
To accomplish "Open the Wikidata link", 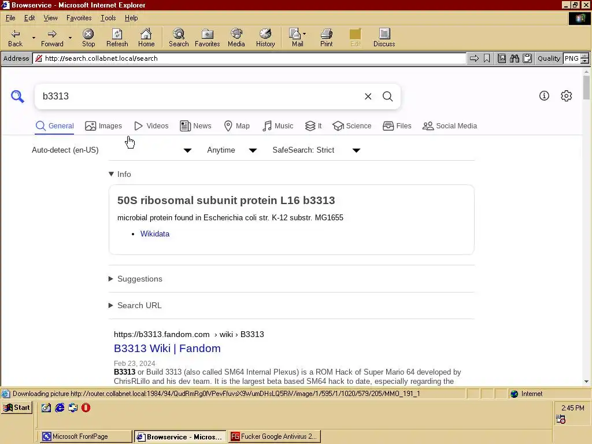I will pyautogui.click(x=155, y=234).
